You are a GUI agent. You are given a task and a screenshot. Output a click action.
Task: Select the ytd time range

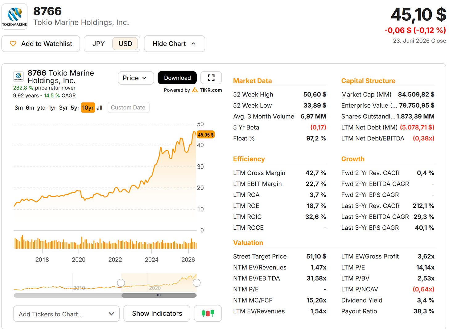point(41,108)
